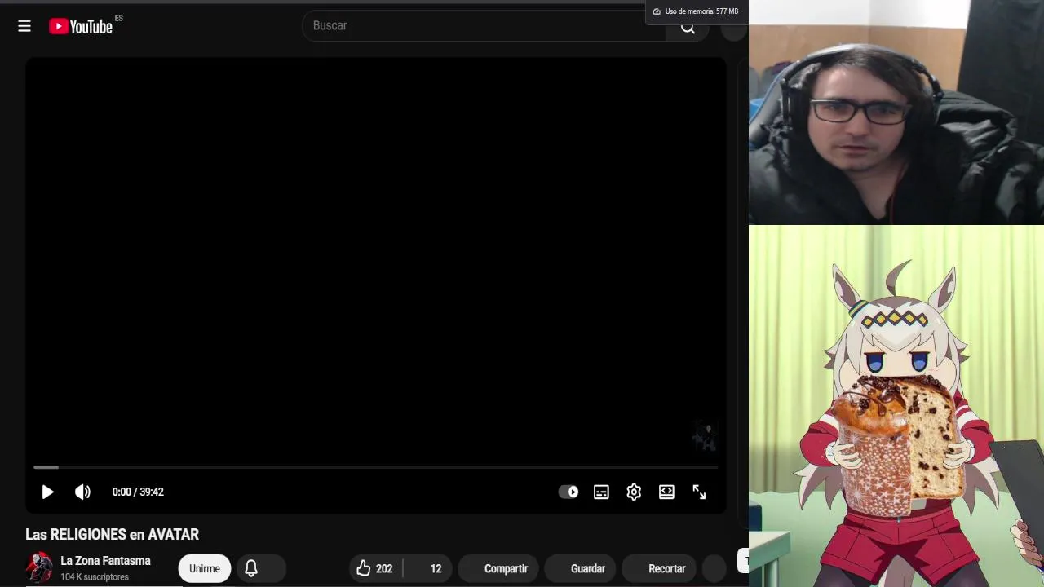The height and width of the screenshot is (587, 1044).
Task: Click the video title Las RELIGIONES en AVATAR
Action: pyautogui.click(x=112, y=535)
